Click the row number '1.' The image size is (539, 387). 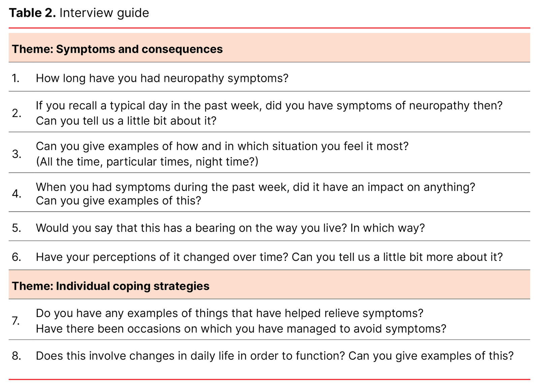(16, 78)
